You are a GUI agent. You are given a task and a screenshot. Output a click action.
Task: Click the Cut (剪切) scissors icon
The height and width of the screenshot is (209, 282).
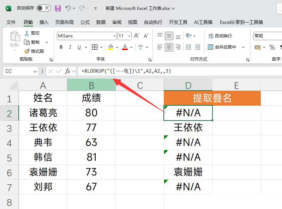(x=27, y=33)
